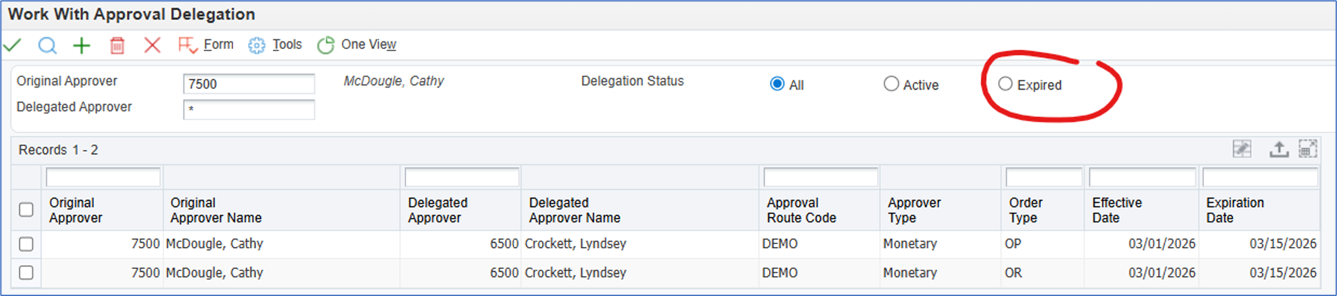Open the Tools menu

pyautogui.click(x=276, y=46)
